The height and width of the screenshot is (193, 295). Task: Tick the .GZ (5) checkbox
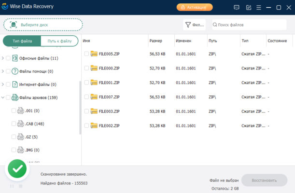pyautogui.click(x=14, y=137)
